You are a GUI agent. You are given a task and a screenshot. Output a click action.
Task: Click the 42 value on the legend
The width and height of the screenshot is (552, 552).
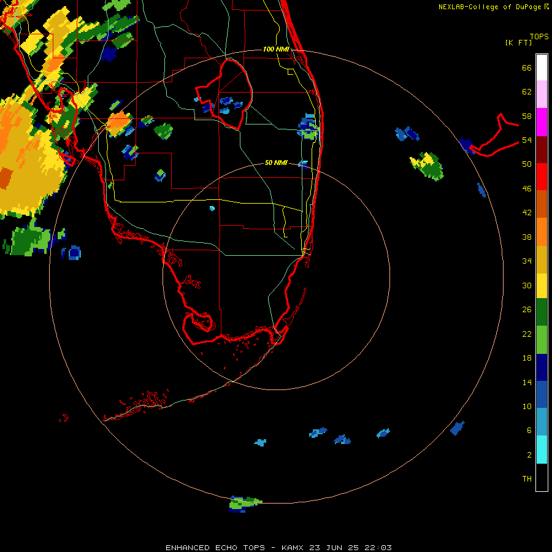click(x=527, y=213)
